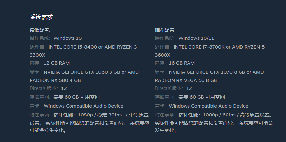
Task: Click the minimum 声卡 Windows Compatible Audio Device
Action: (83, 106)
